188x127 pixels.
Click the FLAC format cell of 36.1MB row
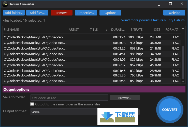coord(175,81)
